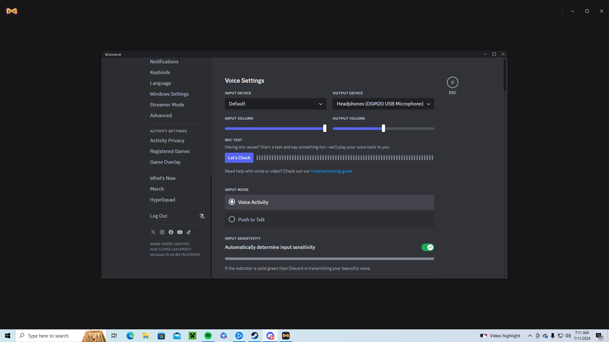Open Registered Games settings
609x342 pixels.
(x=170, y=151)
